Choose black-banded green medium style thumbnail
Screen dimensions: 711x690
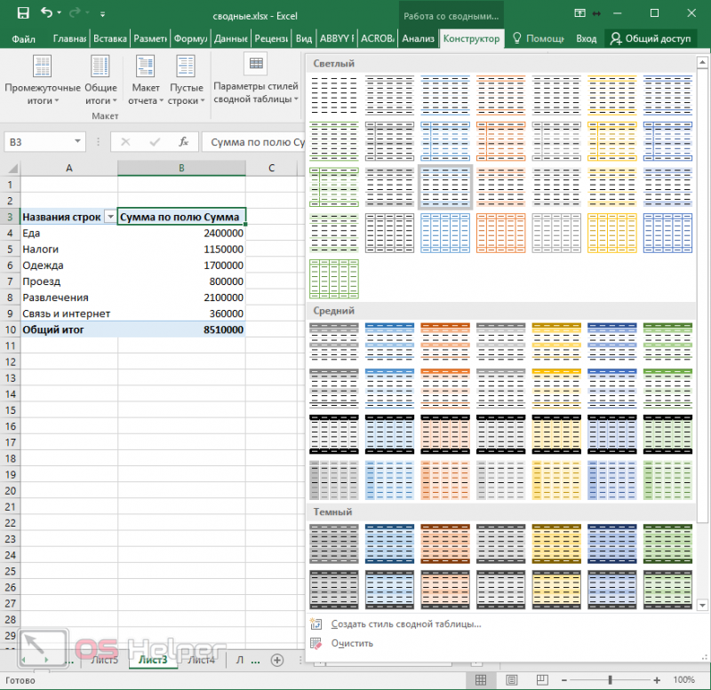[x=667, y=434]
